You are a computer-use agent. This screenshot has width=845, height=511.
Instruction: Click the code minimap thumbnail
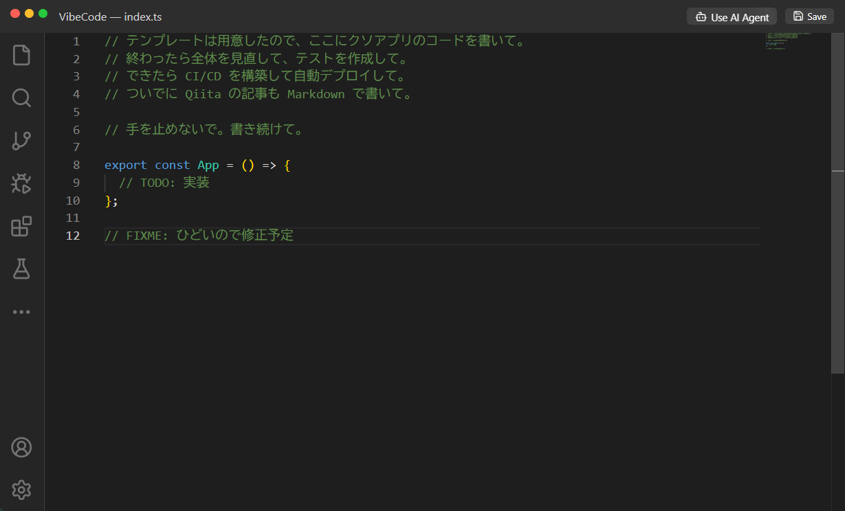pyautogui.click(x=788, y=40)
